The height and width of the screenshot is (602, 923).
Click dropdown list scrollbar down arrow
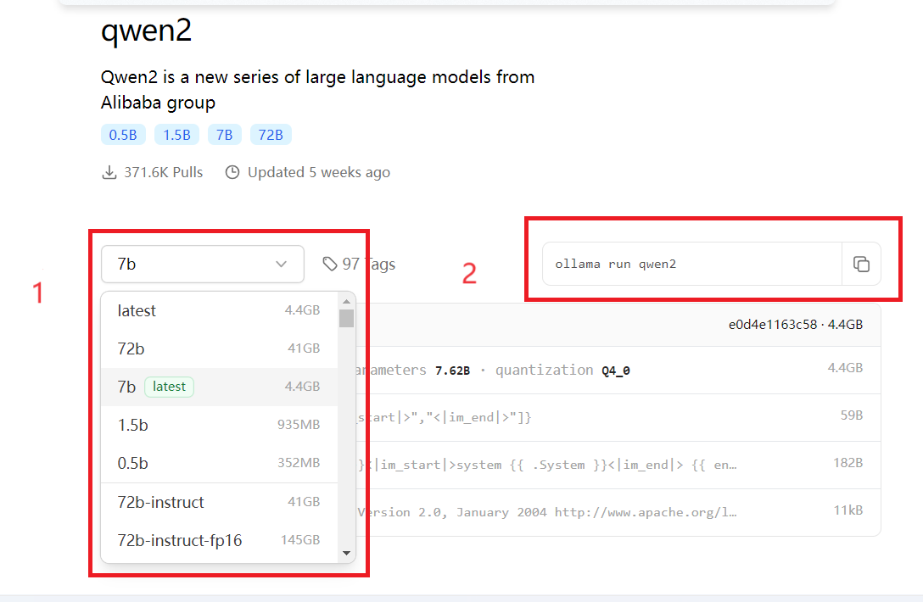click(346, 553)
